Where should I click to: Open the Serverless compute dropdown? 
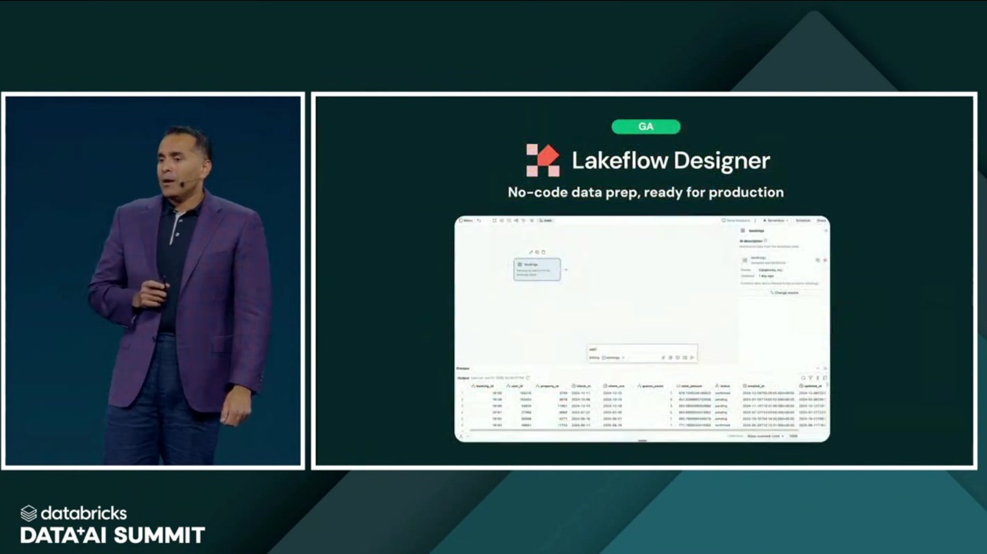coord(775,220)
